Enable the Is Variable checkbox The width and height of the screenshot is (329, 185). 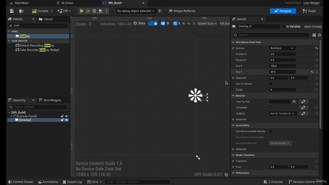284,26
